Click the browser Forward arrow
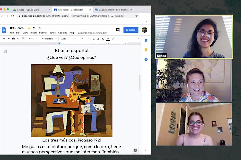This screenshot has width=241, height=160. coord(7,16)
